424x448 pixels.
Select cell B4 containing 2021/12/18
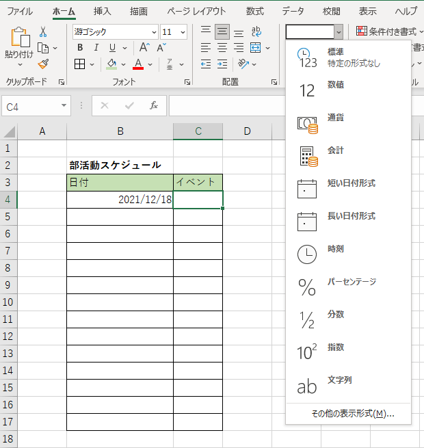tap(120, 199)
